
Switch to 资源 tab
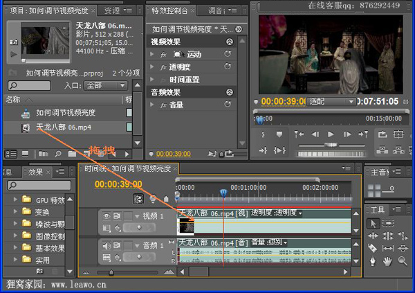[x=112, y=10]
